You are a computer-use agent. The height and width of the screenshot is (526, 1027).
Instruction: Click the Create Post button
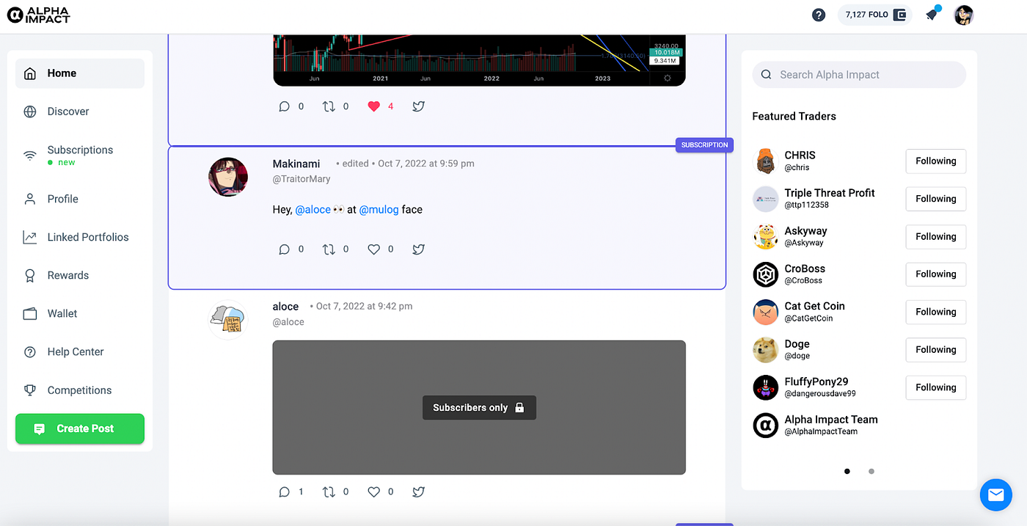tap(80, 428)
